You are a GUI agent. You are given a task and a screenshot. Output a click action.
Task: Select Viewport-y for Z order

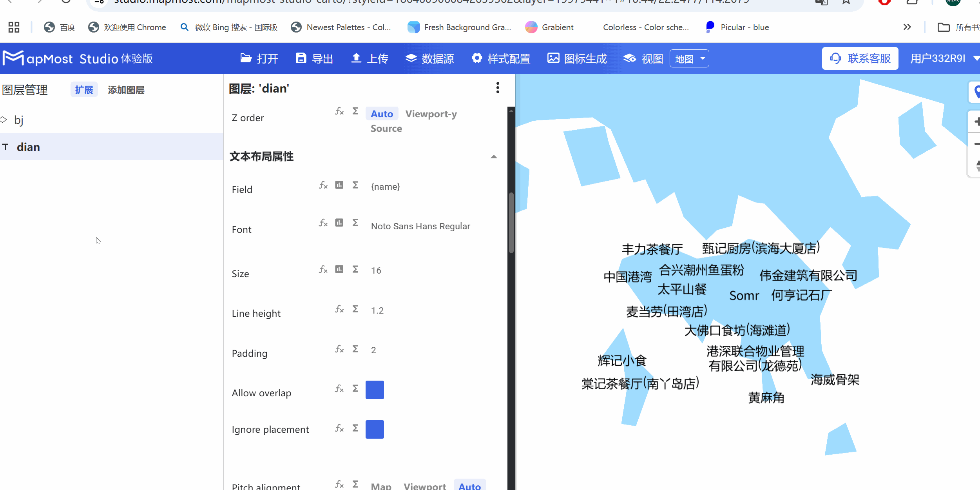(x=431, y=114)
